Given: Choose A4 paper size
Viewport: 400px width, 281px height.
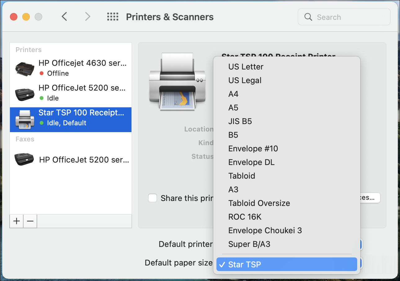Looking at the screenshot, I should [287, 94].
